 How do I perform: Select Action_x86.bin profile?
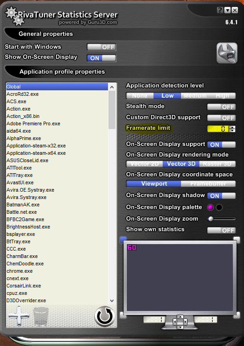[57, 116]
